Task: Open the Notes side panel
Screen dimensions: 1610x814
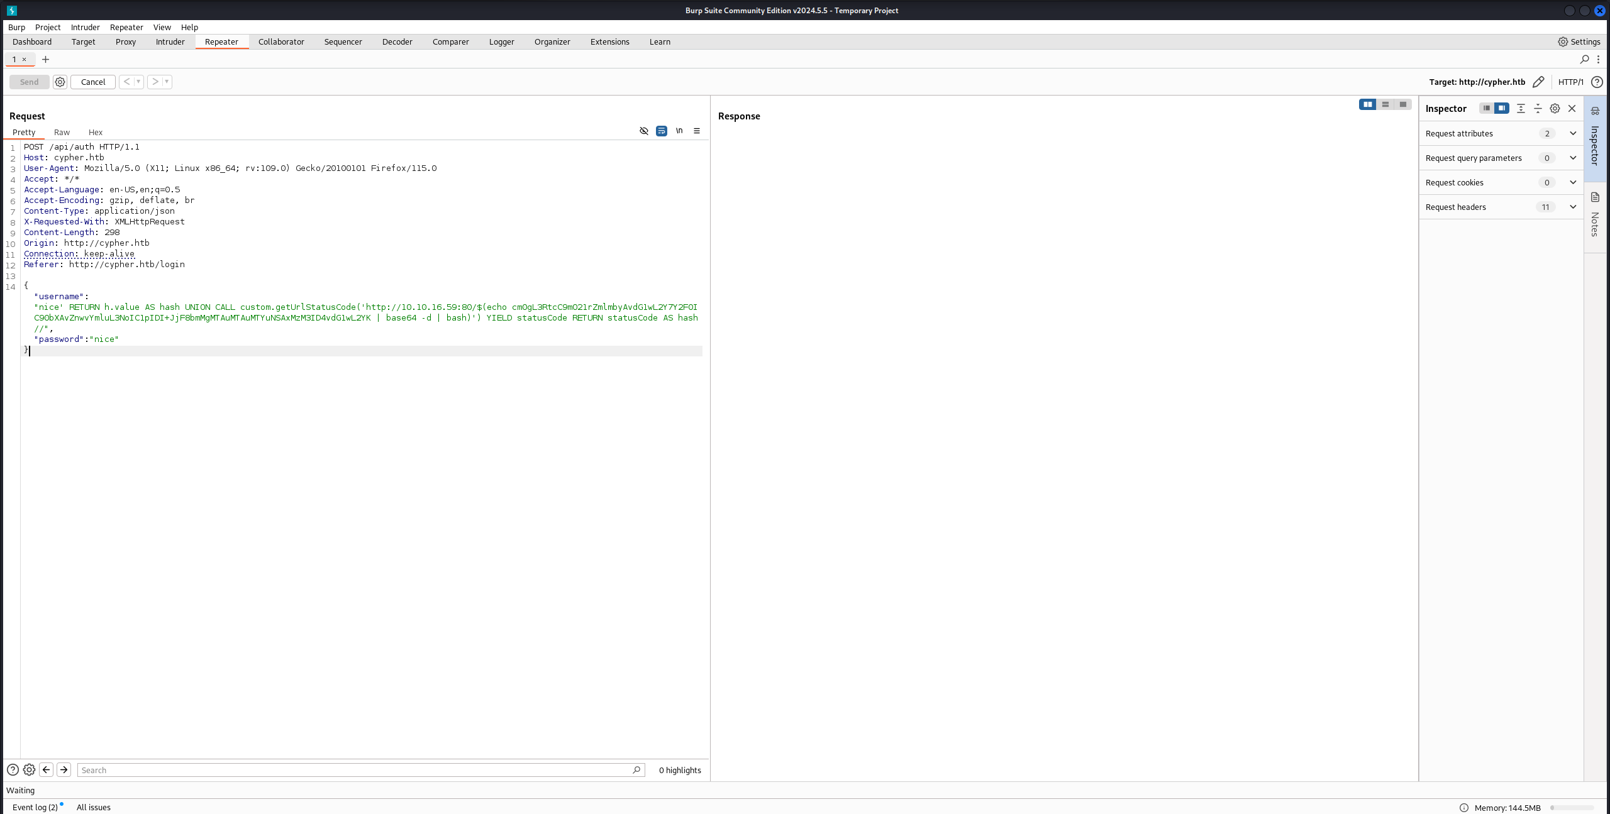Action: click(x=1596, y=217)
